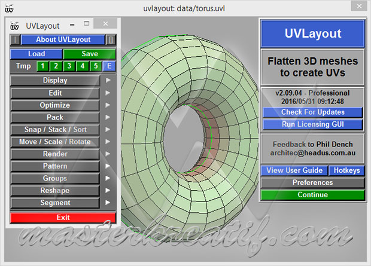Open the Render section
371x266 pixels.
(x=55, y=154)
